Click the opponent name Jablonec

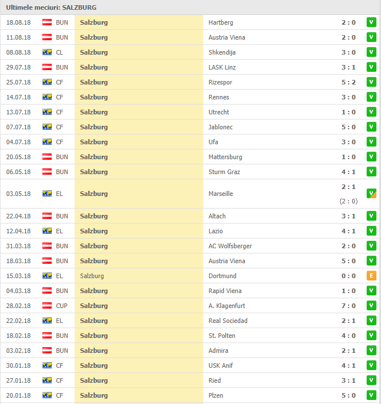click(x=220, y=127)
